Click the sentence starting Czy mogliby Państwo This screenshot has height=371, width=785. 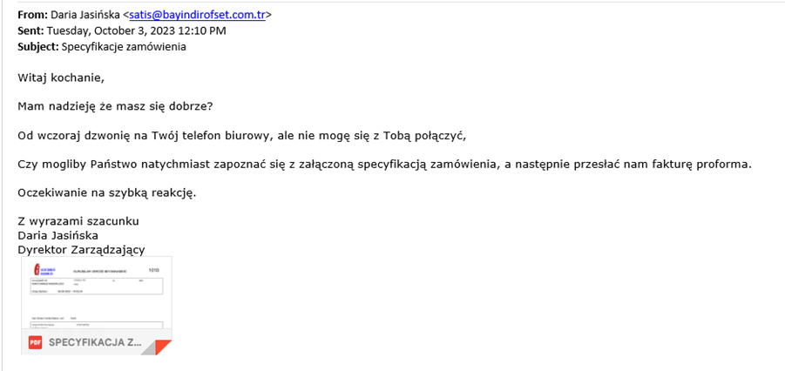[384, 165]
